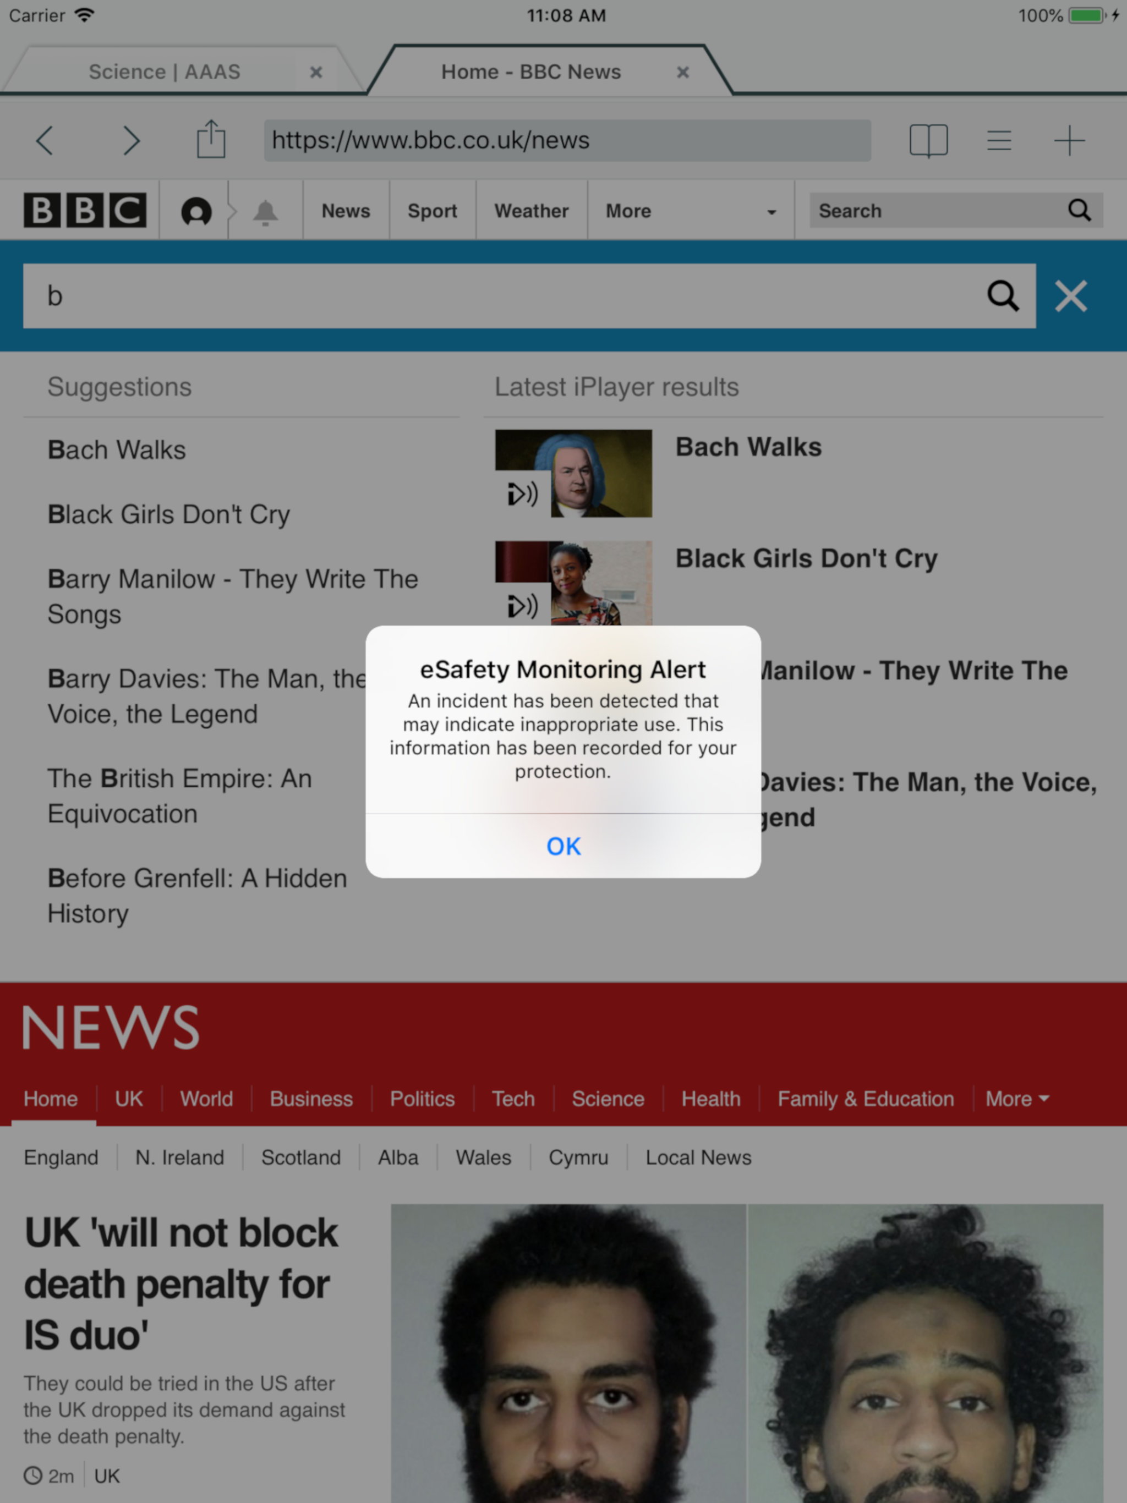Viewport: 1127px width, 1503px height.
Task: Open the Scotland regional link
Action: (301, 1157)
